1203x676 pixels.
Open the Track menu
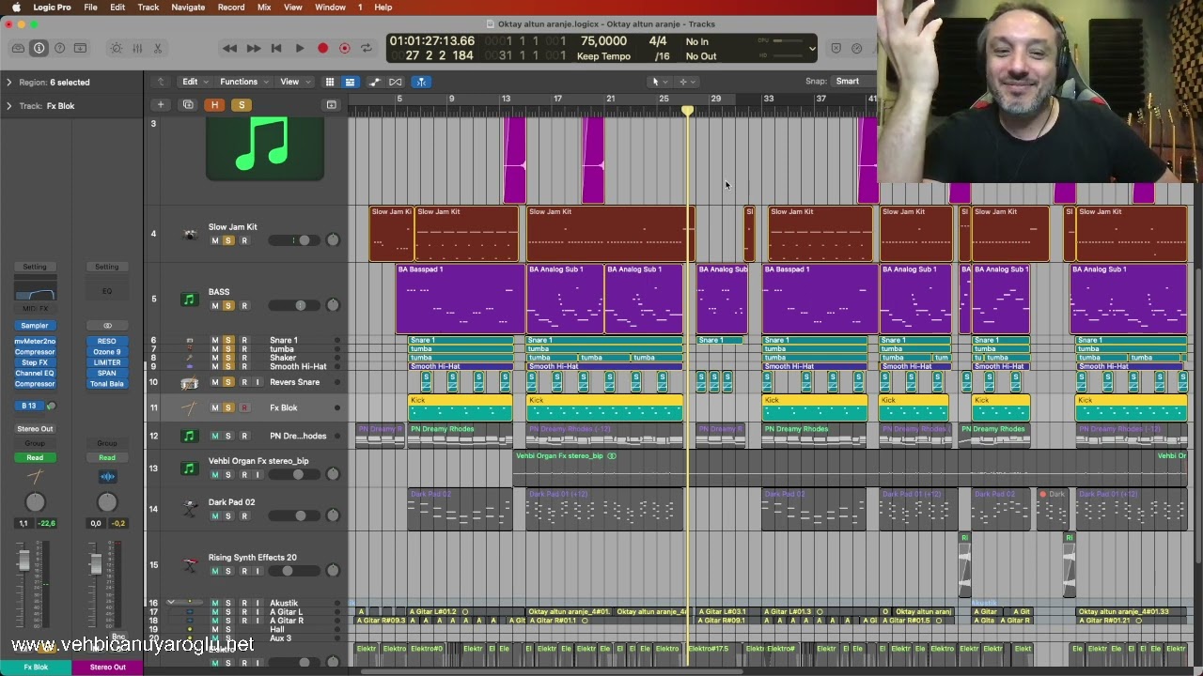click(x=148, y=8)
